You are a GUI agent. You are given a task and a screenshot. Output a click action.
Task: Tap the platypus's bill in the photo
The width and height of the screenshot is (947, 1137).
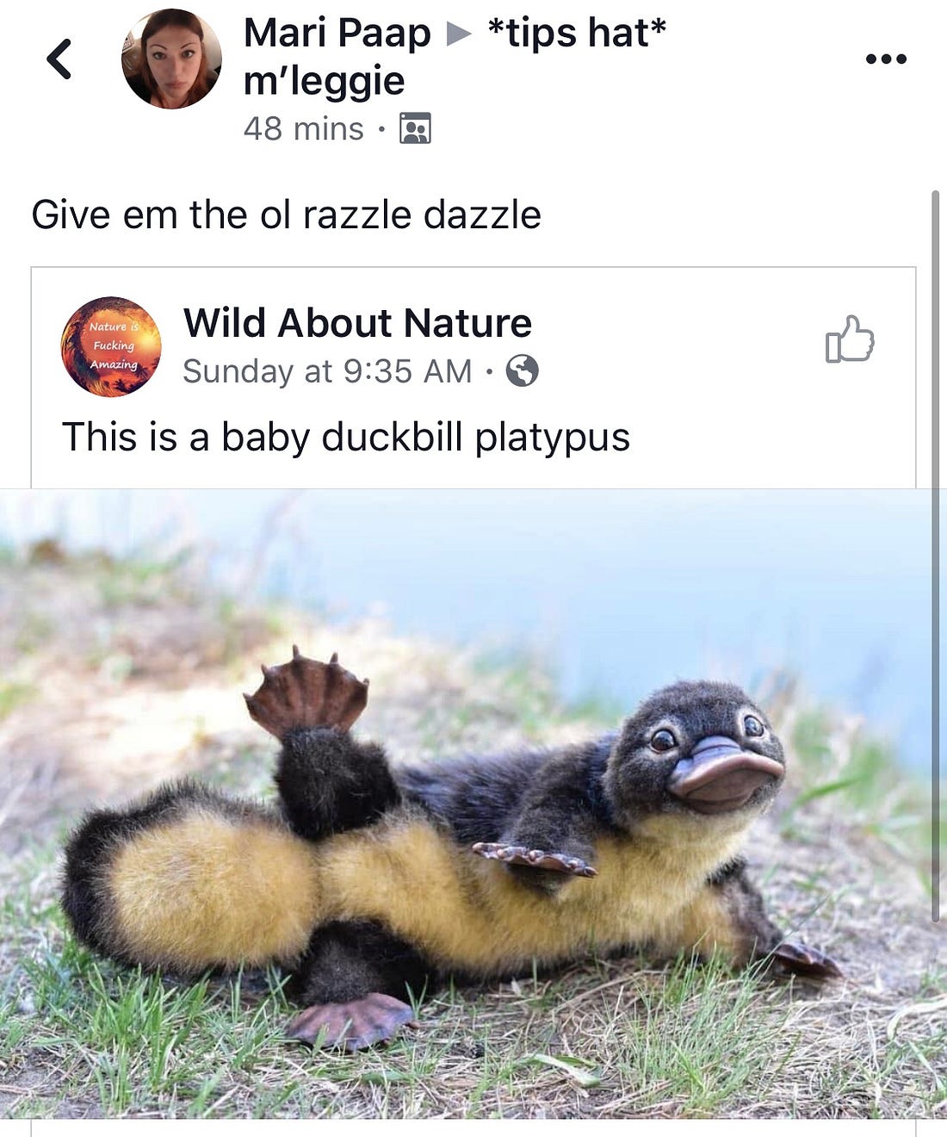[725, 772]
